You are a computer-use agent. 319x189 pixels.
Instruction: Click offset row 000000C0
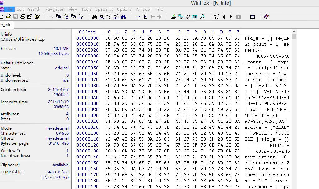coord(87,109)
